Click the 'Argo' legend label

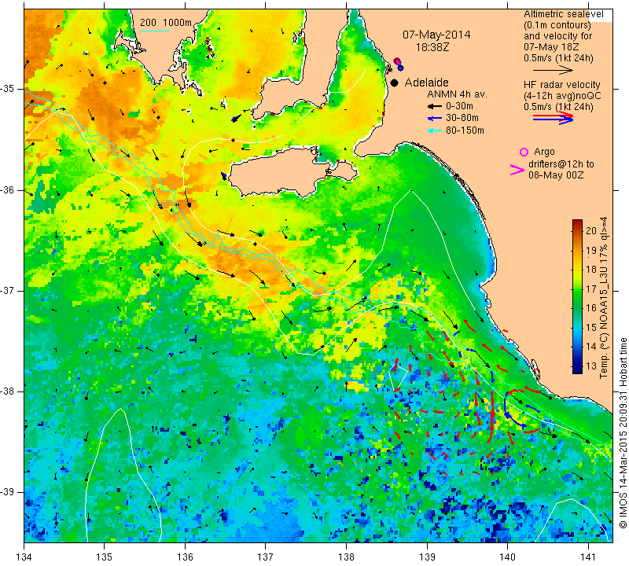coord(544,152)
